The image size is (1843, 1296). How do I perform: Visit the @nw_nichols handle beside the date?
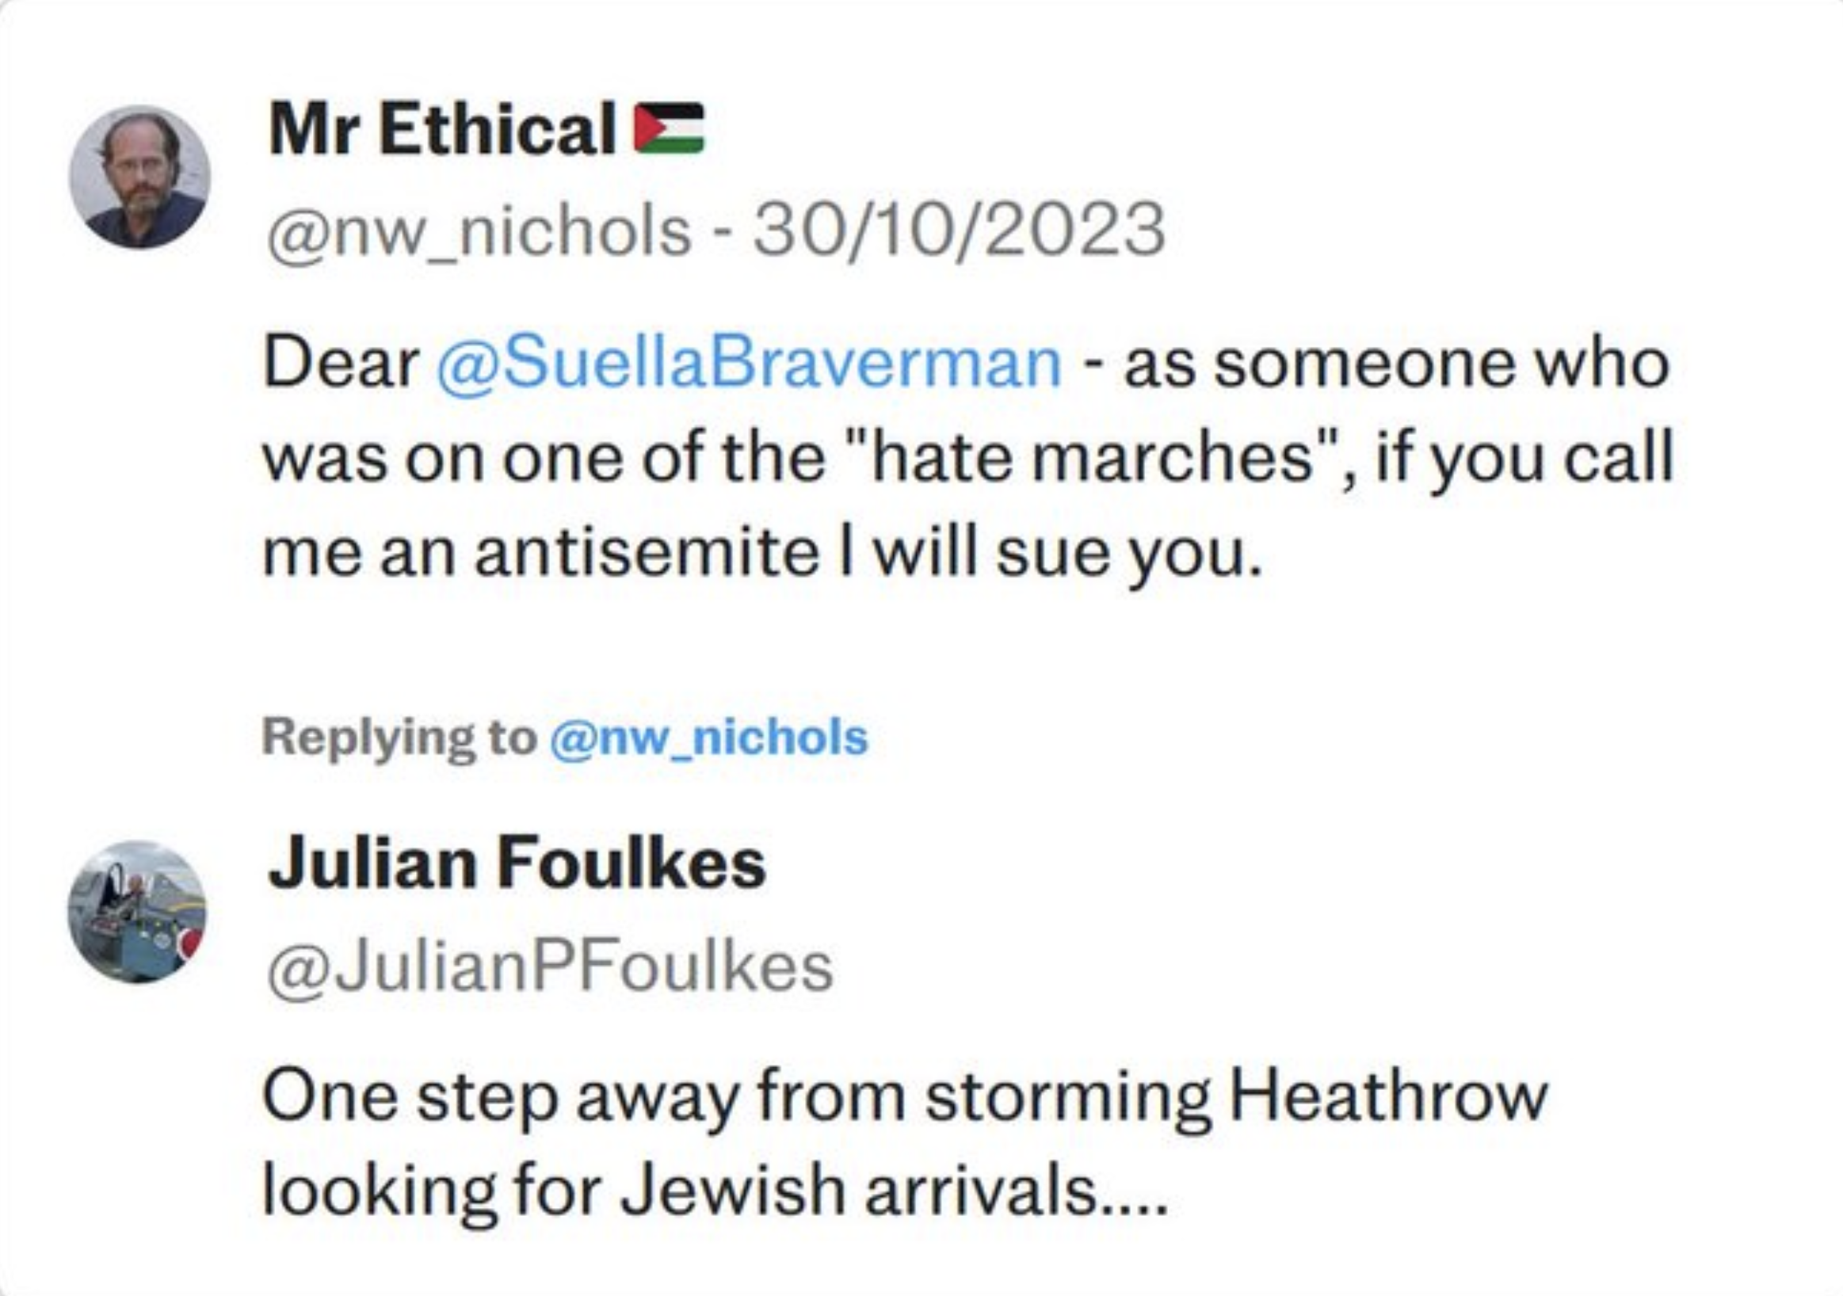point(479,232)
